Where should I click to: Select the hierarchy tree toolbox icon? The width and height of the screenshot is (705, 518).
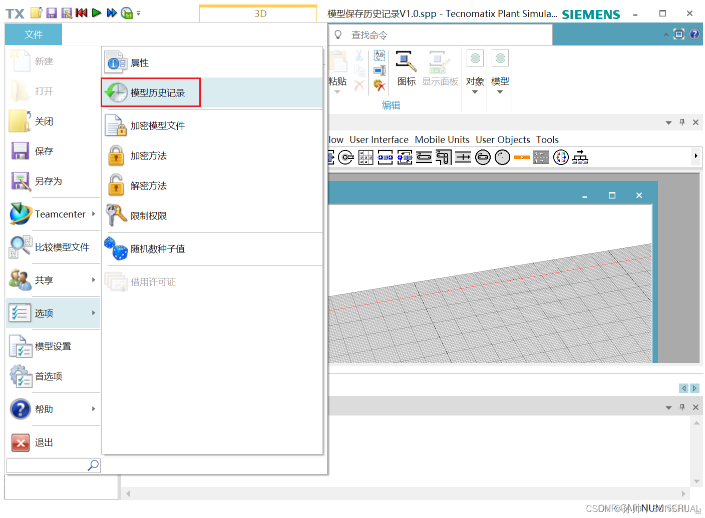point(580,157)
